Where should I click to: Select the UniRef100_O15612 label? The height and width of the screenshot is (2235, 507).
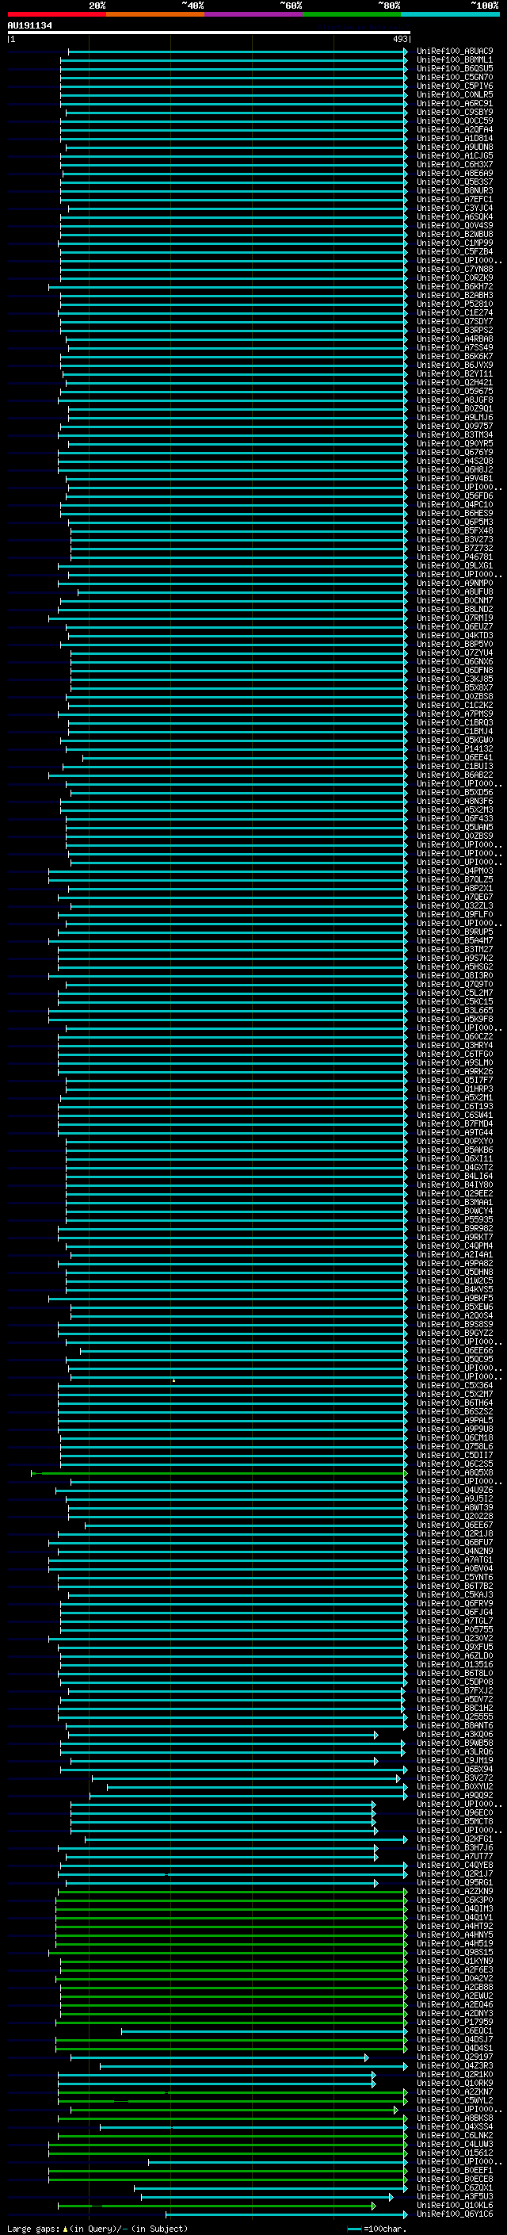455,2153
